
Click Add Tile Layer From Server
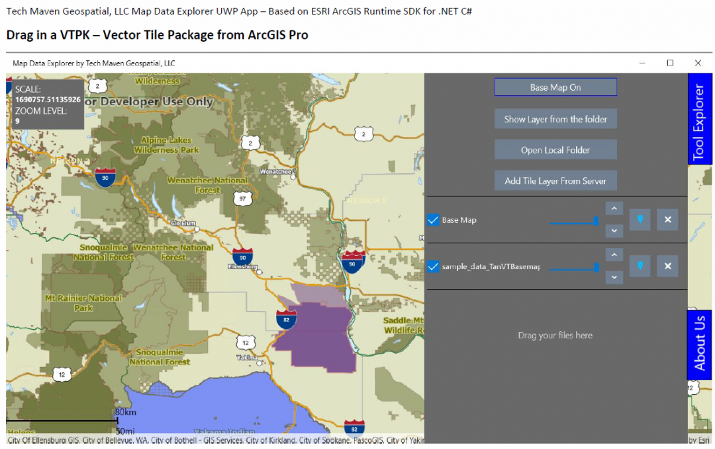[555, 180]
